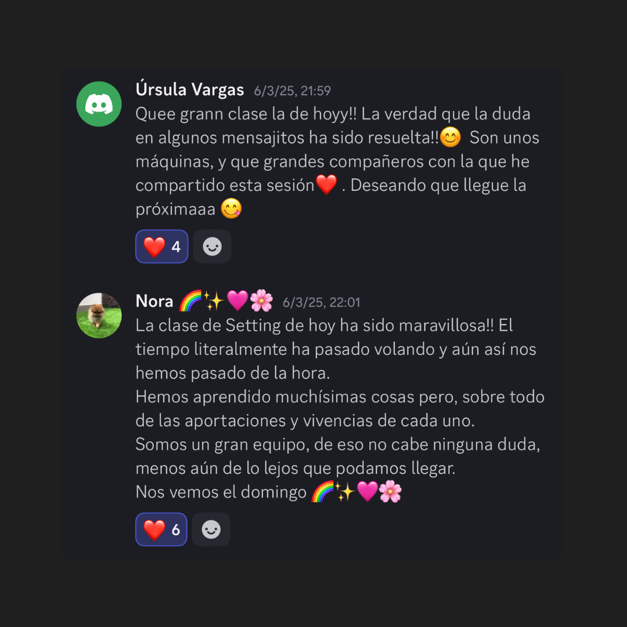Image resolution: width=627 pixels, height=627 pixels.
Task: Open Nora's dog profile picture
Action: point(99,315)
